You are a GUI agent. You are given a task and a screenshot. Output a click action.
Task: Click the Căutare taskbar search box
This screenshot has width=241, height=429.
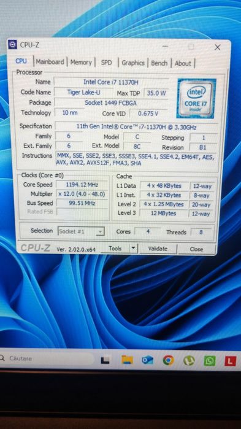tap(47, 358)
